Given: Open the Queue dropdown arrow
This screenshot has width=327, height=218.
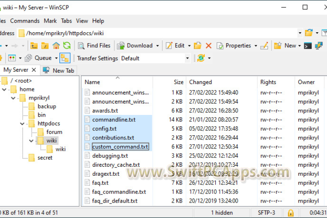Looking at the screenshot, I should 56,58.
